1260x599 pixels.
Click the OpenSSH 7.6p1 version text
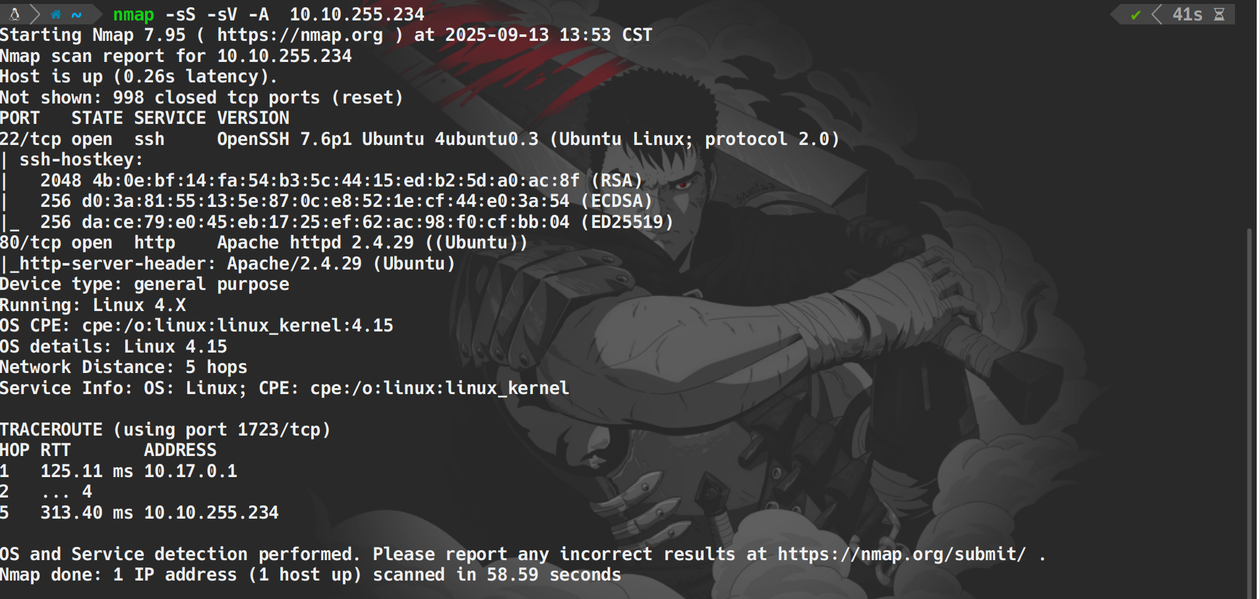[284, 139]
